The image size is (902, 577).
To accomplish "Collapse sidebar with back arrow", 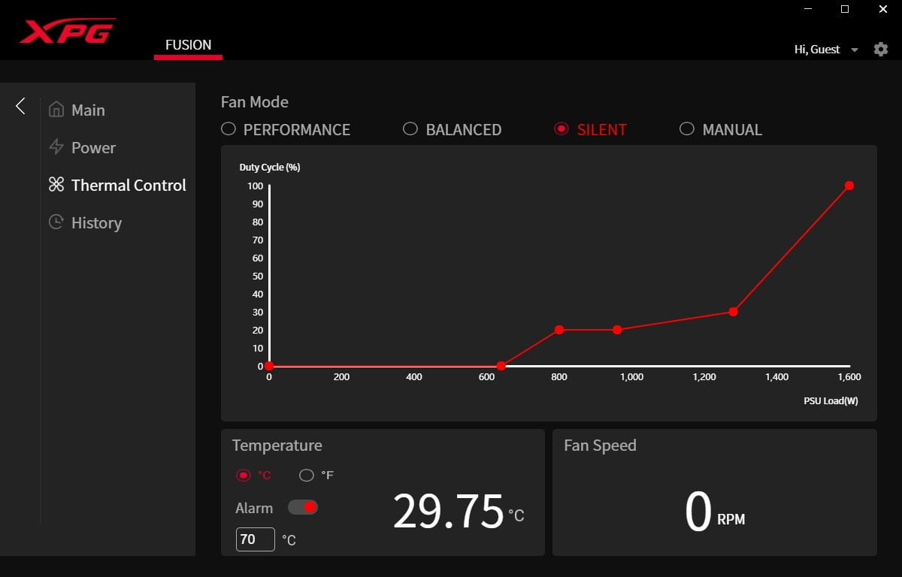I will (20, 106).
